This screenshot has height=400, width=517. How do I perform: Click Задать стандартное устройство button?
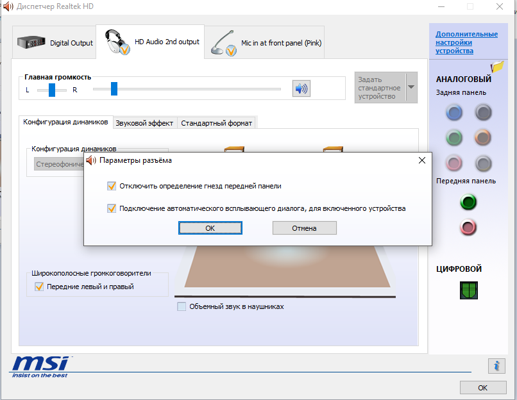[380, 88]
